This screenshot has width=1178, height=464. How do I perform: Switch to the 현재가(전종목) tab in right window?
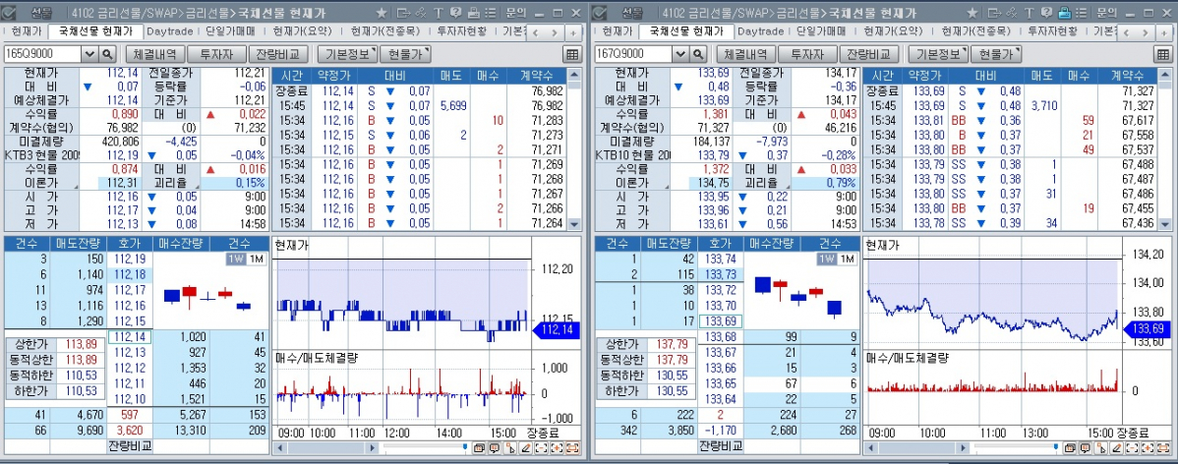coord(974,31)
